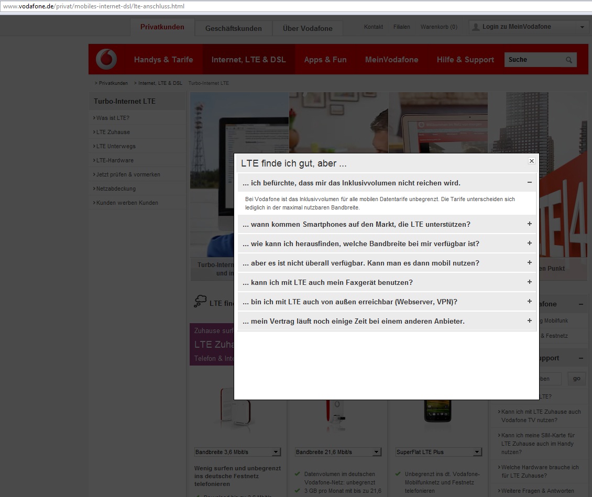Click the smartphone product image
Screen dimensions: 592x497
click(x=437, y=412)
